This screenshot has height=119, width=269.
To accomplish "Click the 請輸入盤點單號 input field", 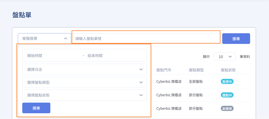I will pos(146,39).
